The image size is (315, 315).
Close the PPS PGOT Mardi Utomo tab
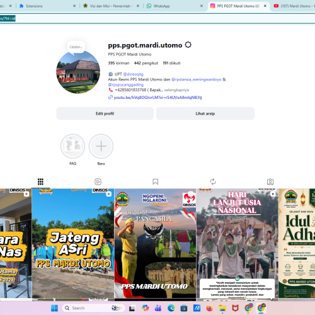pyautogui.click(x=265, y=6)
